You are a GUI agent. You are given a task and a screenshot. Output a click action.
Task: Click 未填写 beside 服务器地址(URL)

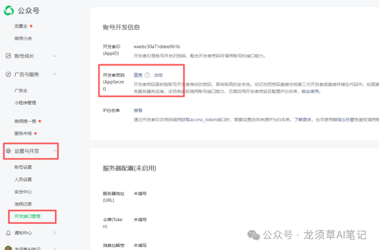pos(140,193)
